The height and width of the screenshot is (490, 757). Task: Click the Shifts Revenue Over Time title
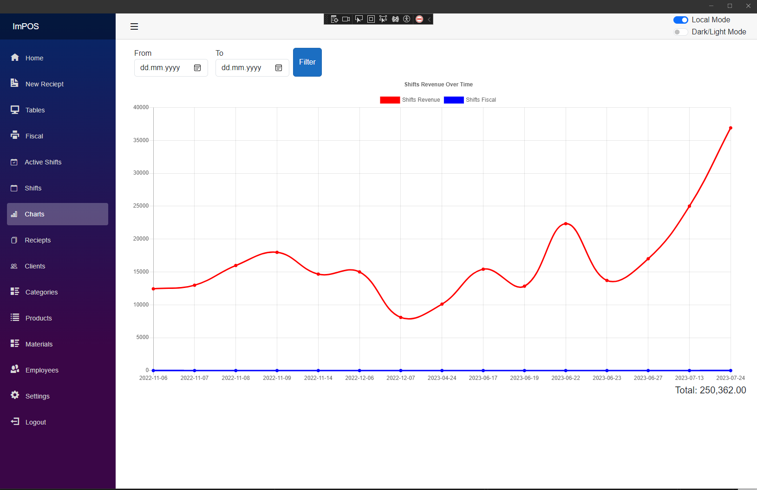(x=438, y=85)
